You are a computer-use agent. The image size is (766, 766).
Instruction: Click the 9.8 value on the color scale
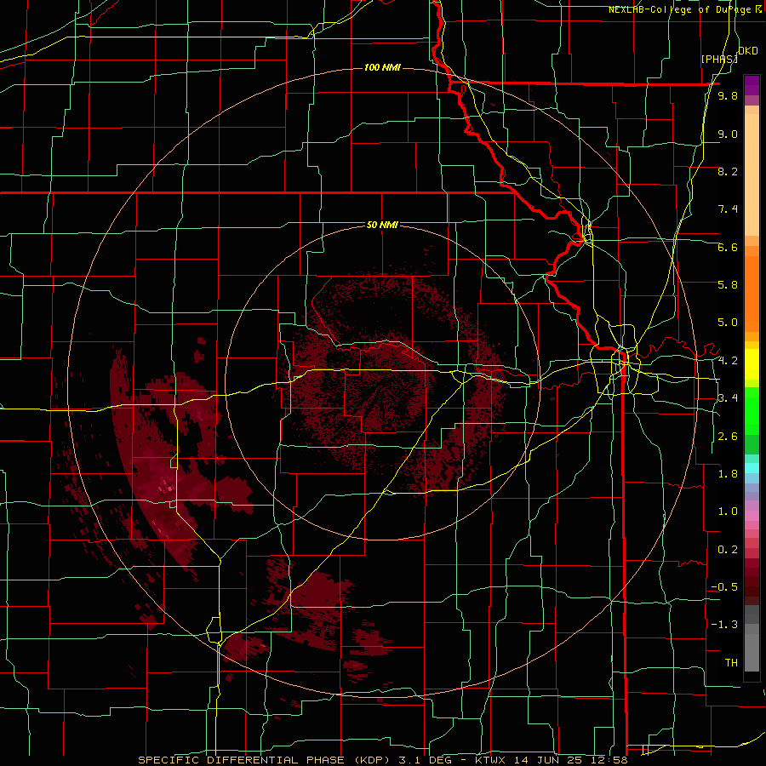tap(728, 95)
